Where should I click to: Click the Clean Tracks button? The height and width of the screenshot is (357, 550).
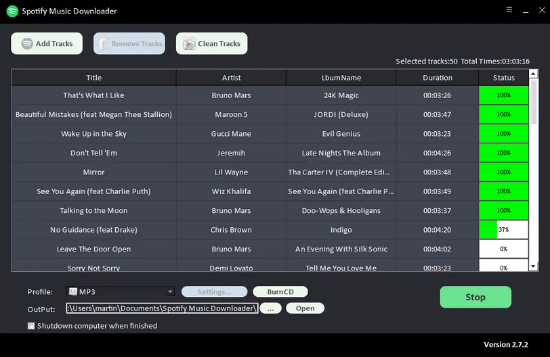[211, 43]
